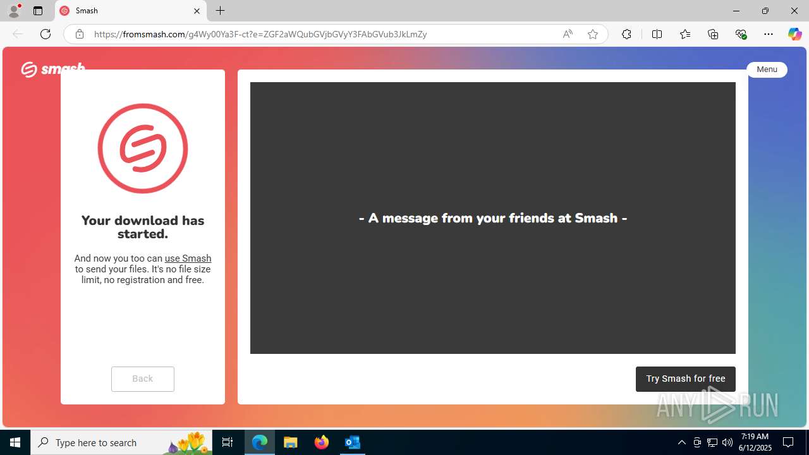Click the Smash logo in page header

click(x=53, y=69)
